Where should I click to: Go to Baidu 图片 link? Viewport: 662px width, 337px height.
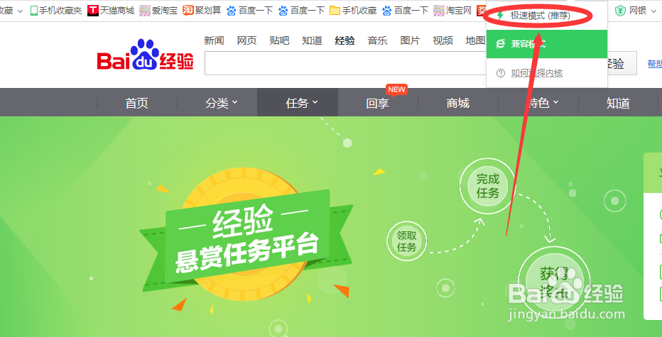[x=411, y=40]
